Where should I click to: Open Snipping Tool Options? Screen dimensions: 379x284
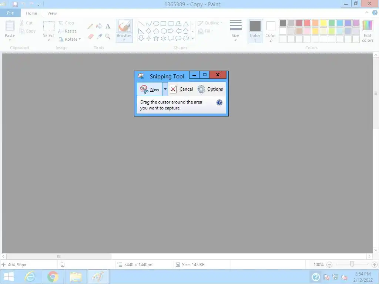[x=210, y=89]
